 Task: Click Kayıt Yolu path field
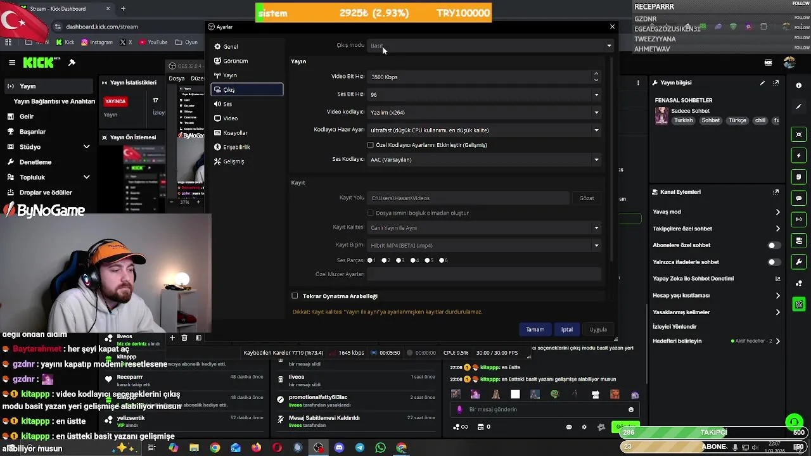468,198
